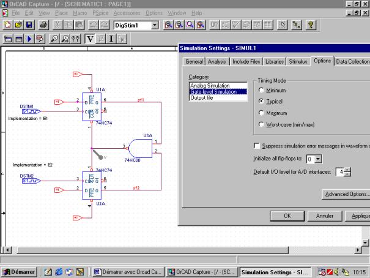This screenshot has width=370, height=278.
Task: Open the DigStim1 combo box dropdown
Action: pyautogui.click(x=155, y=25)
